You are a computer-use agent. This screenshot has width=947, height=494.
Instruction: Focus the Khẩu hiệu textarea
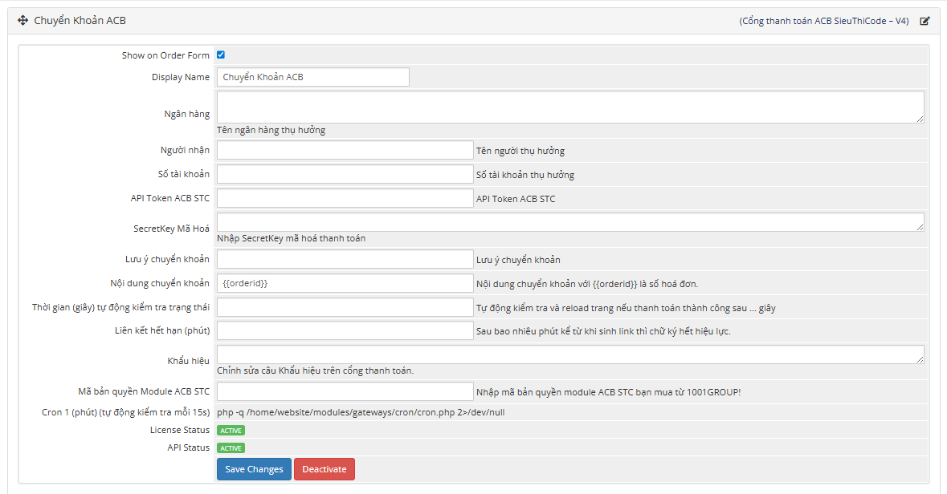pos(569,354)
